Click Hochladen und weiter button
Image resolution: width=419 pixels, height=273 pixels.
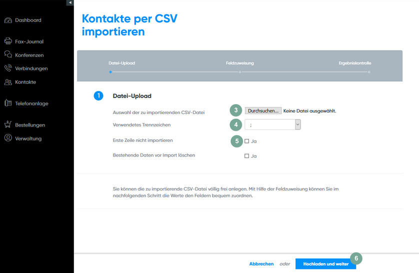pyautogui.click(x=325, y=264)
